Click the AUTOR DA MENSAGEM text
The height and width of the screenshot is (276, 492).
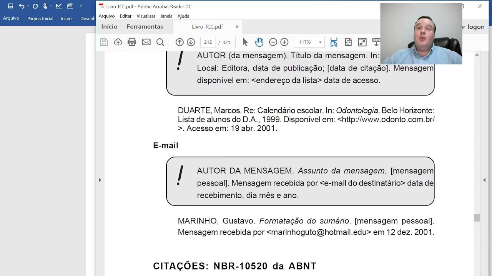coord(245,171)
